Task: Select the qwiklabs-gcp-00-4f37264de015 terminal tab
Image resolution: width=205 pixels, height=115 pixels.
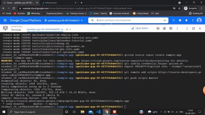Action: (43, 29)
